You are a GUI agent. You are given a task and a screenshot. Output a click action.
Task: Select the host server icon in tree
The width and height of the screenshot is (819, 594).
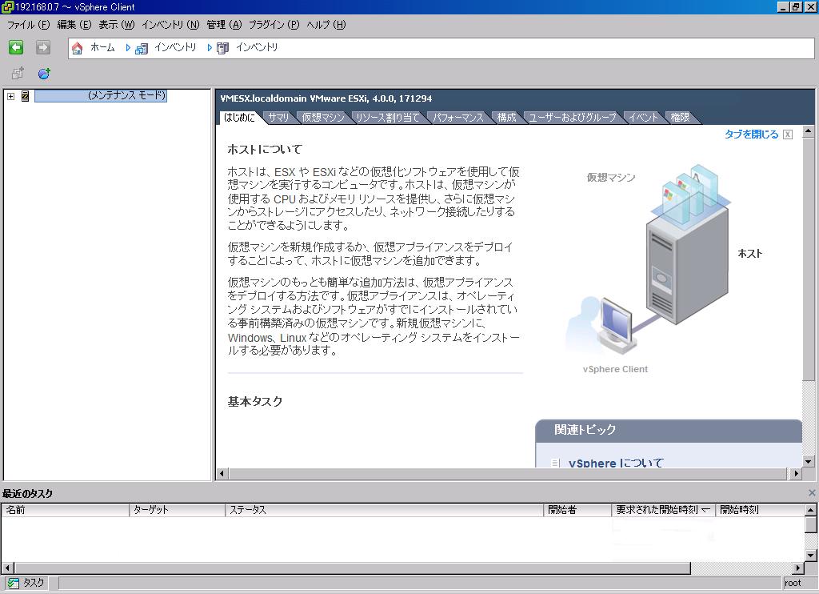coord(25,96)
